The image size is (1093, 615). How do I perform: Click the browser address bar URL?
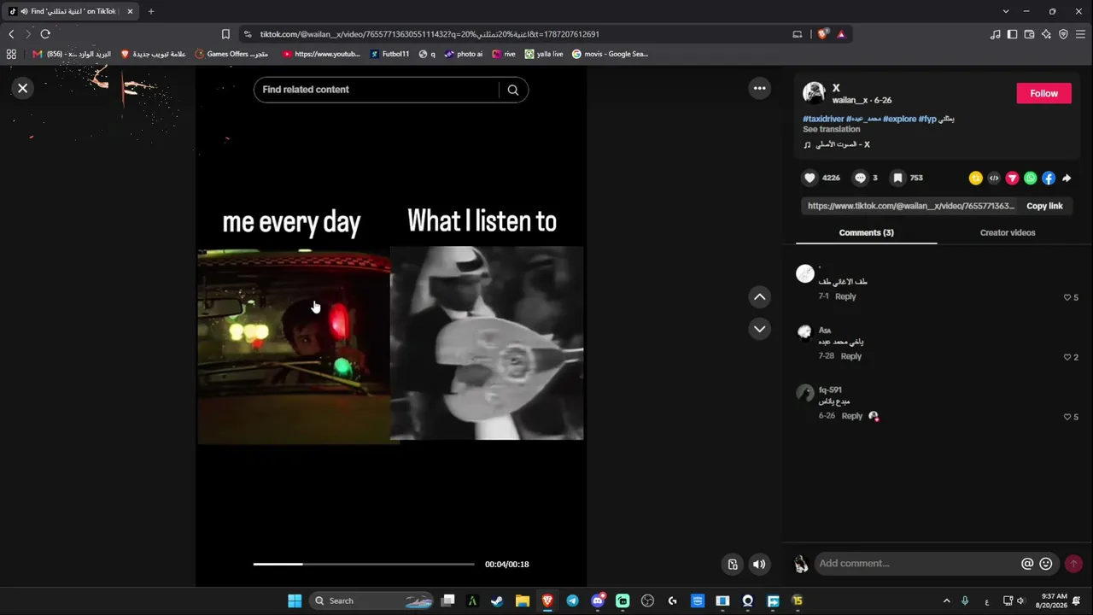(430, 34)
